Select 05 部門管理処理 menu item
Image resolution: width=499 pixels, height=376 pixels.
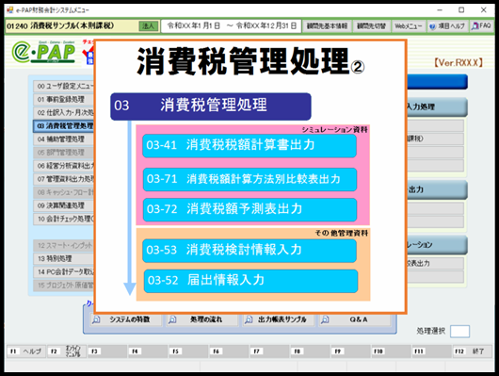click(x=64, y=153)
